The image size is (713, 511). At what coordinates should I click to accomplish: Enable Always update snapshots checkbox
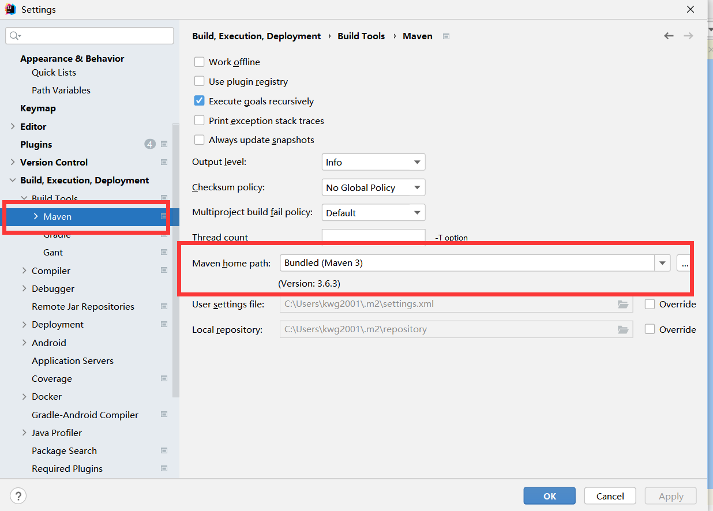199,140
